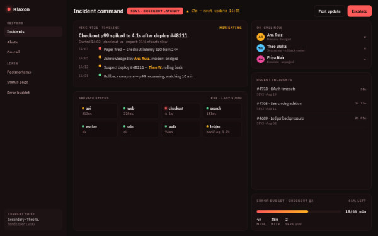Click the green status dot on web card
Viewport: 378px width, 236px height.
coord(124,108)
